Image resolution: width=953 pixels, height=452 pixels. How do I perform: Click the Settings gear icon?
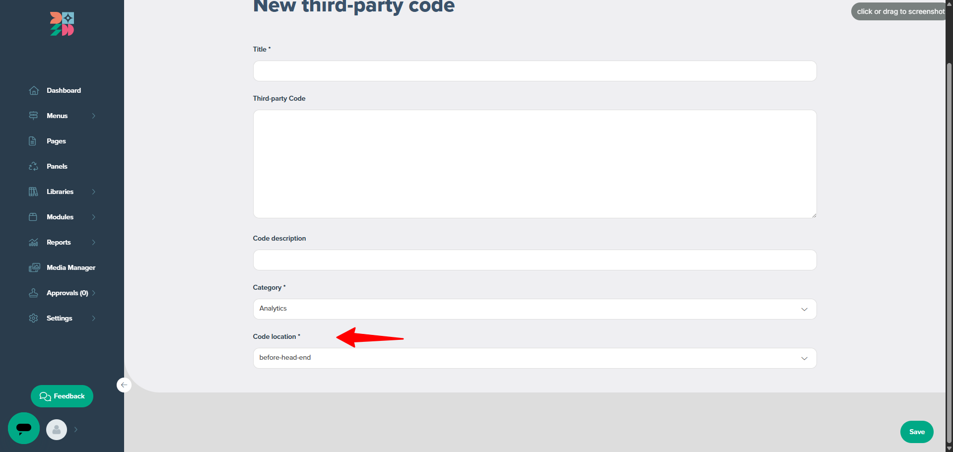coord(33,318)
